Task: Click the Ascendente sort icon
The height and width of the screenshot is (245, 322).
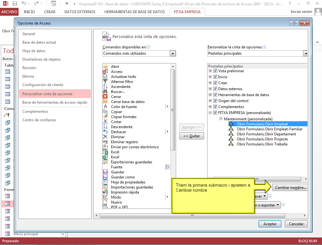Action: coord(105,87)
